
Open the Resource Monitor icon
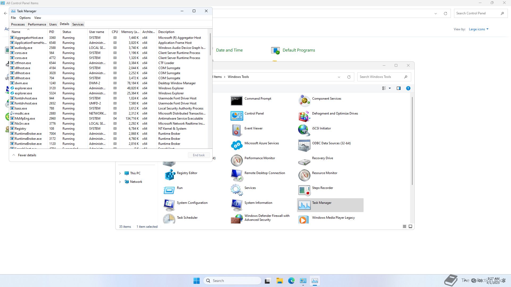(x=304, y=175)
